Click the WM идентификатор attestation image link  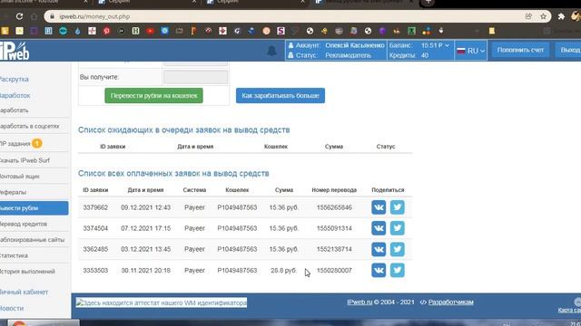tap(162, 302)
